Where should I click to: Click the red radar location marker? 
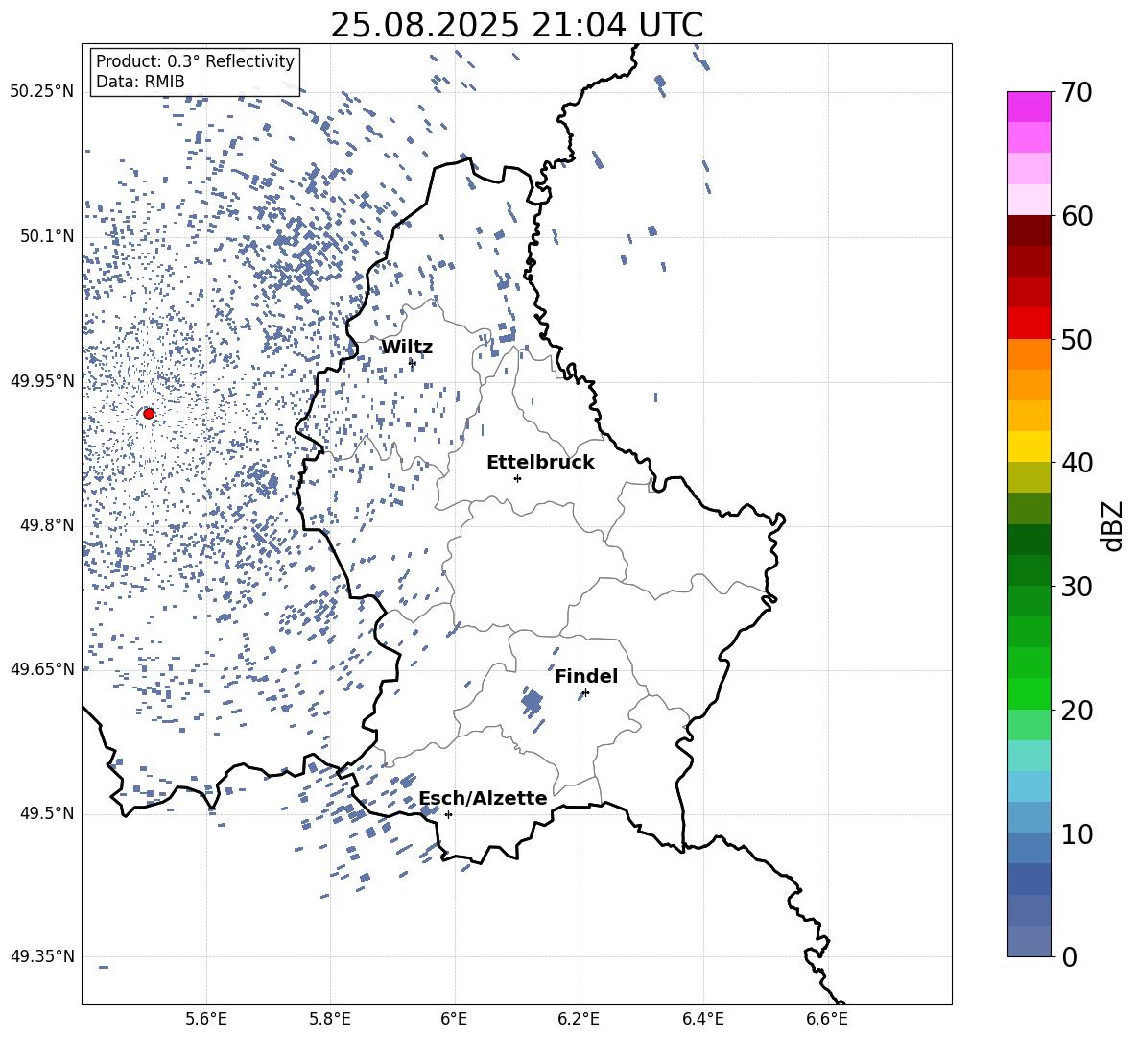click(x=149, y=414)
